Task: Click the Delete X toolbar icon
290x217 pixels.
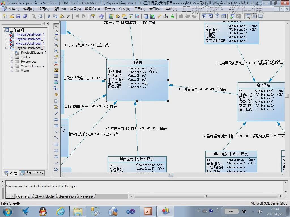Action: (x=69, y=16)
